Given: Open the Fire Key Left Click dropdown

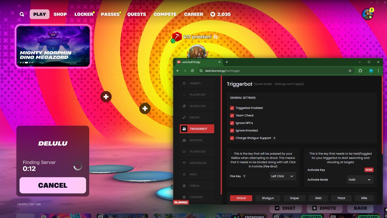Looking at the screenshot, I should point(283,176).
